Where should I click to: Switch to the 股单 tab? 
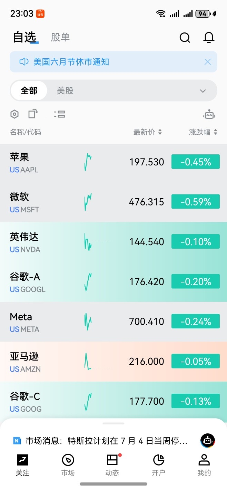point(60,37)
